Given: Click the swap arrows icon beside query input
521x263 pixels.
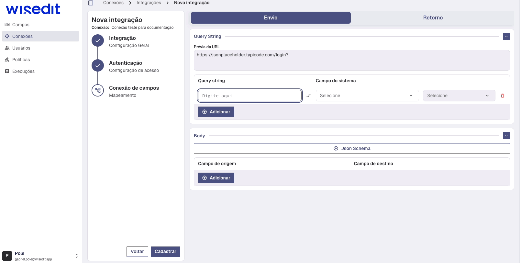Looking at the screenshot, I should coord(309,96).
